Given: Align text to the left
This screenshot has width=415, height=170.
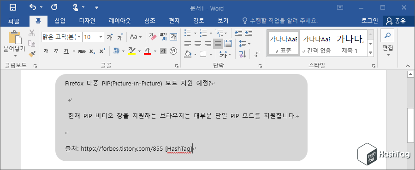Looking at the screenshot, I should (187, 44).
